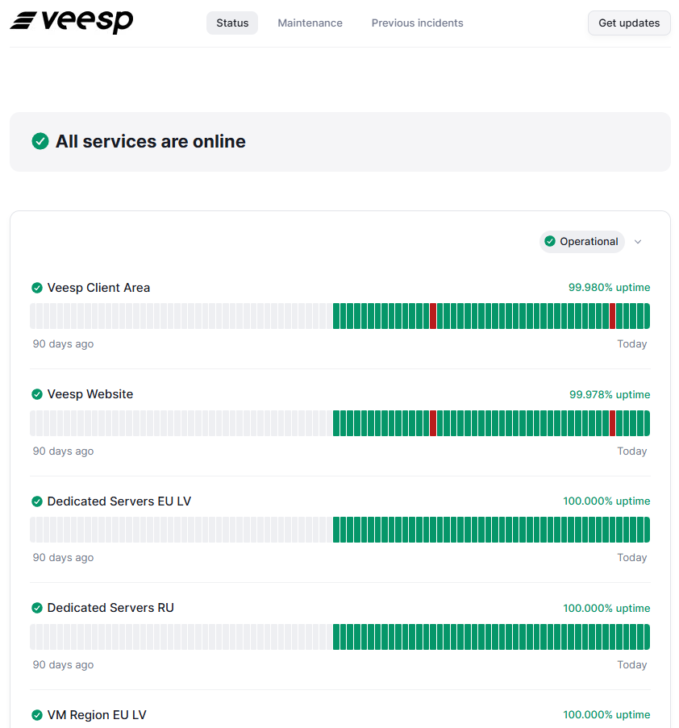Open the Operational status badge
The height and width of the screenshot is (728, 679).
[582, 242]
